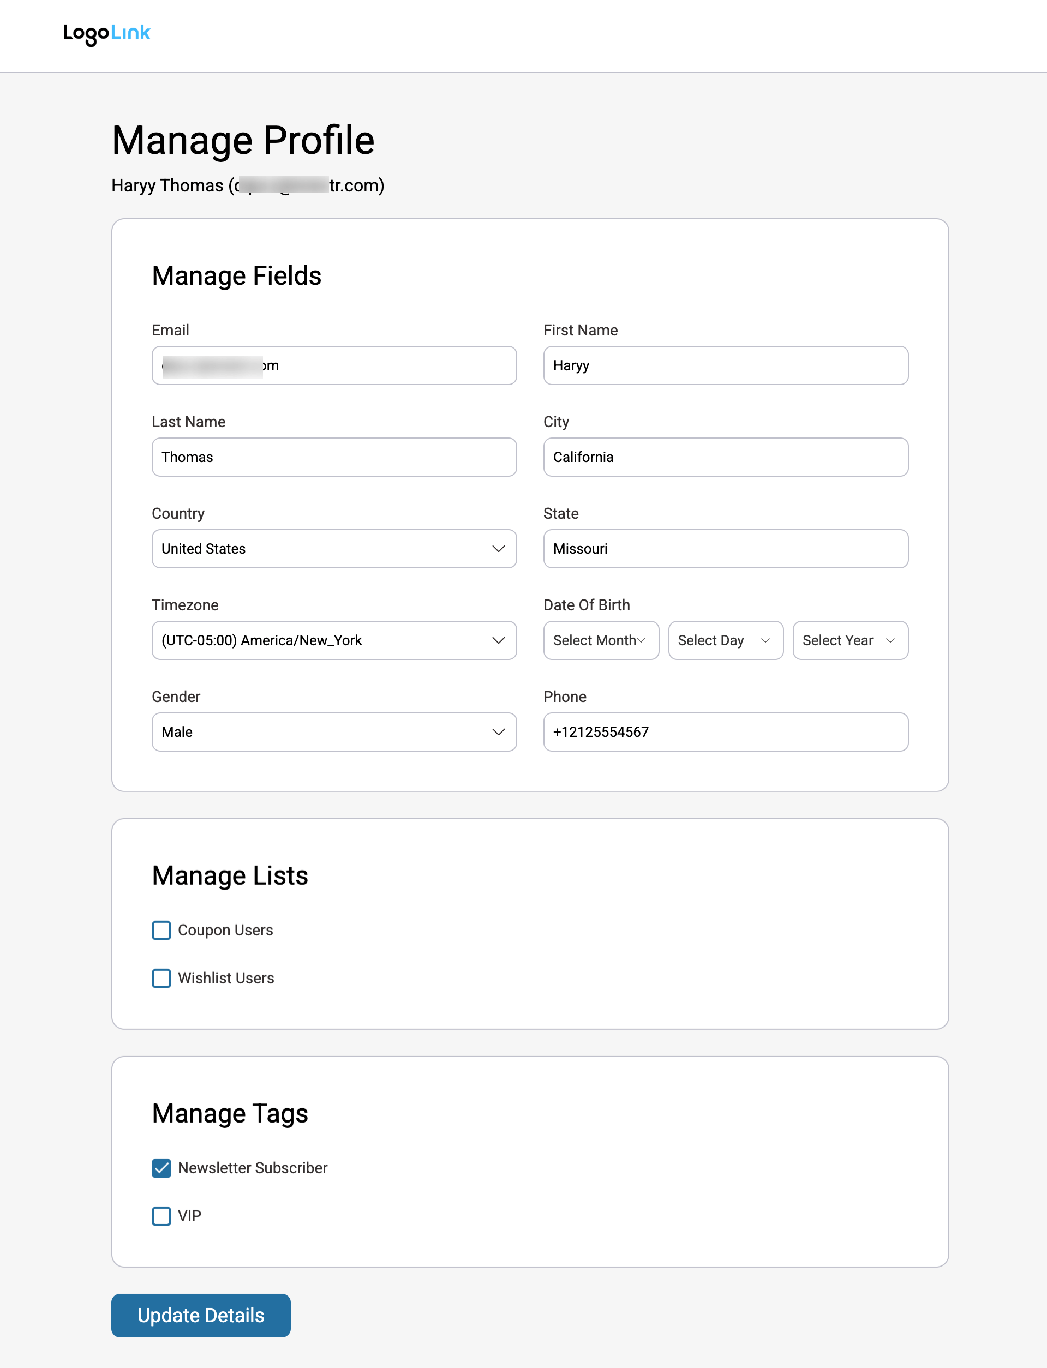This screenshot has height=1368, width=1047.
Task: Open the Select Month dropdown
Action: [600, 640]
